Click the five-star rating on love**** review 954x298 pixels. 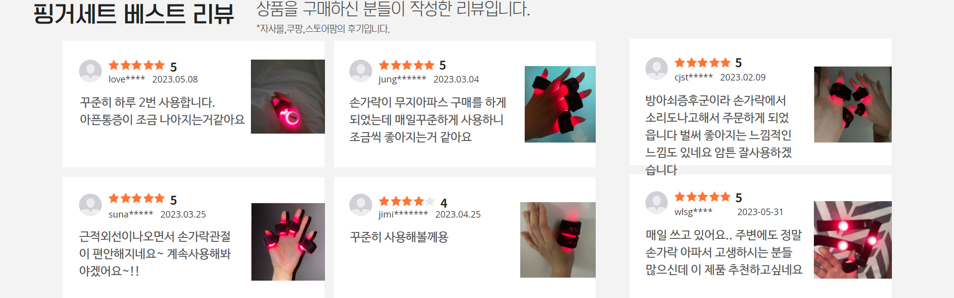[137, 65]
